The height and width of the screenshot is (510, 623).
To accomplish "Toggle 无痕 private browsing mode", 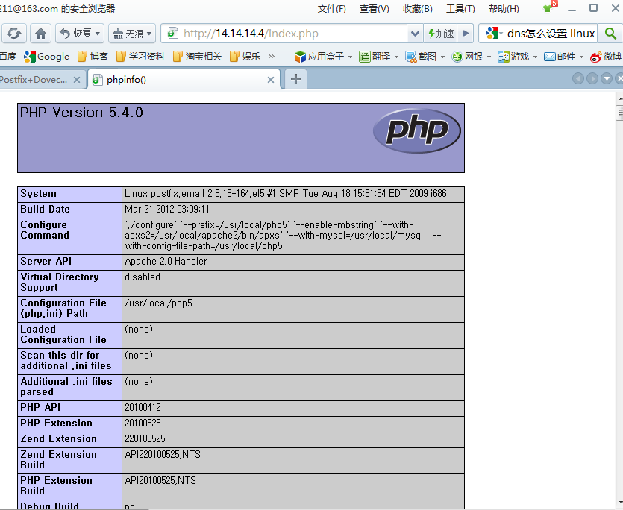I will click(x=128, y=34).
